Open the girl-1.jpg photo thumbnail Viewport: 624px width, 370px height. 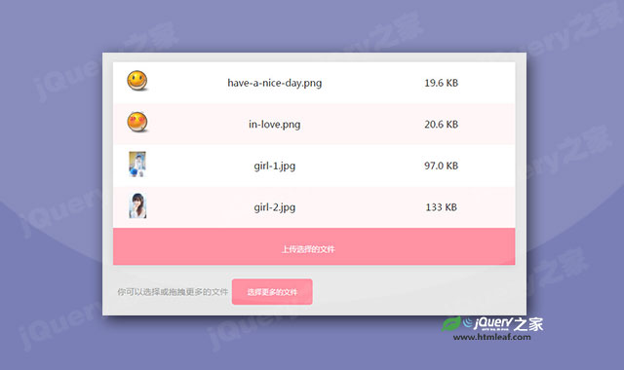[x=137, y=164]
